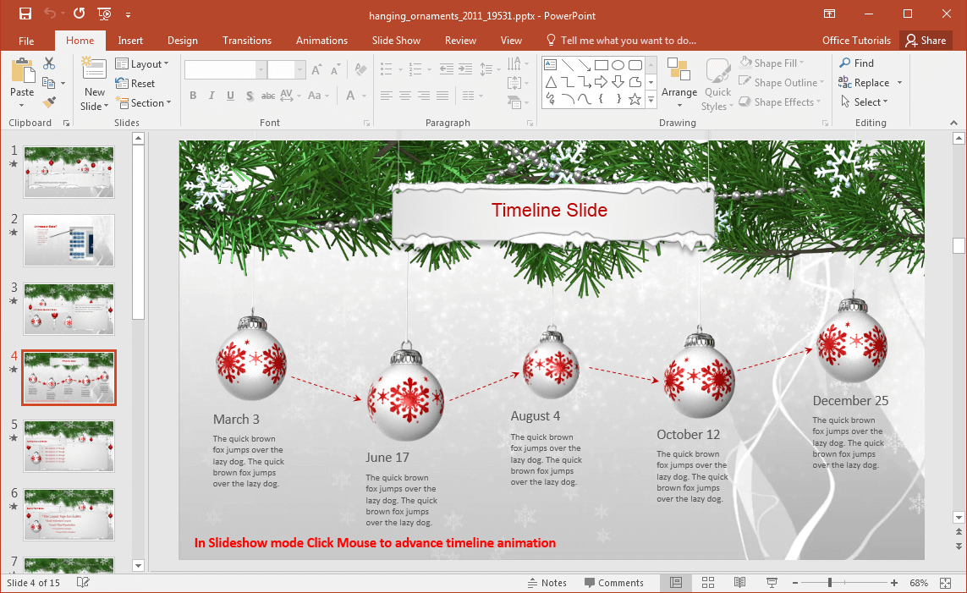The width and height of the screenshot is (967, 593).
Task: Open the Layout dropdown
Action: point(142,64)
